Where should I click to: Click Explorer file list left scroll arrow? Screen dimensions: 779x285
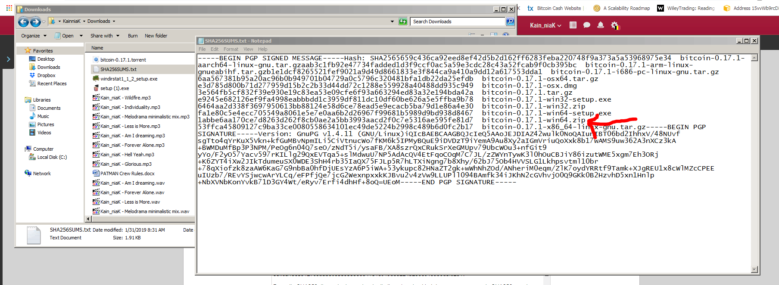tap(88, 219)
